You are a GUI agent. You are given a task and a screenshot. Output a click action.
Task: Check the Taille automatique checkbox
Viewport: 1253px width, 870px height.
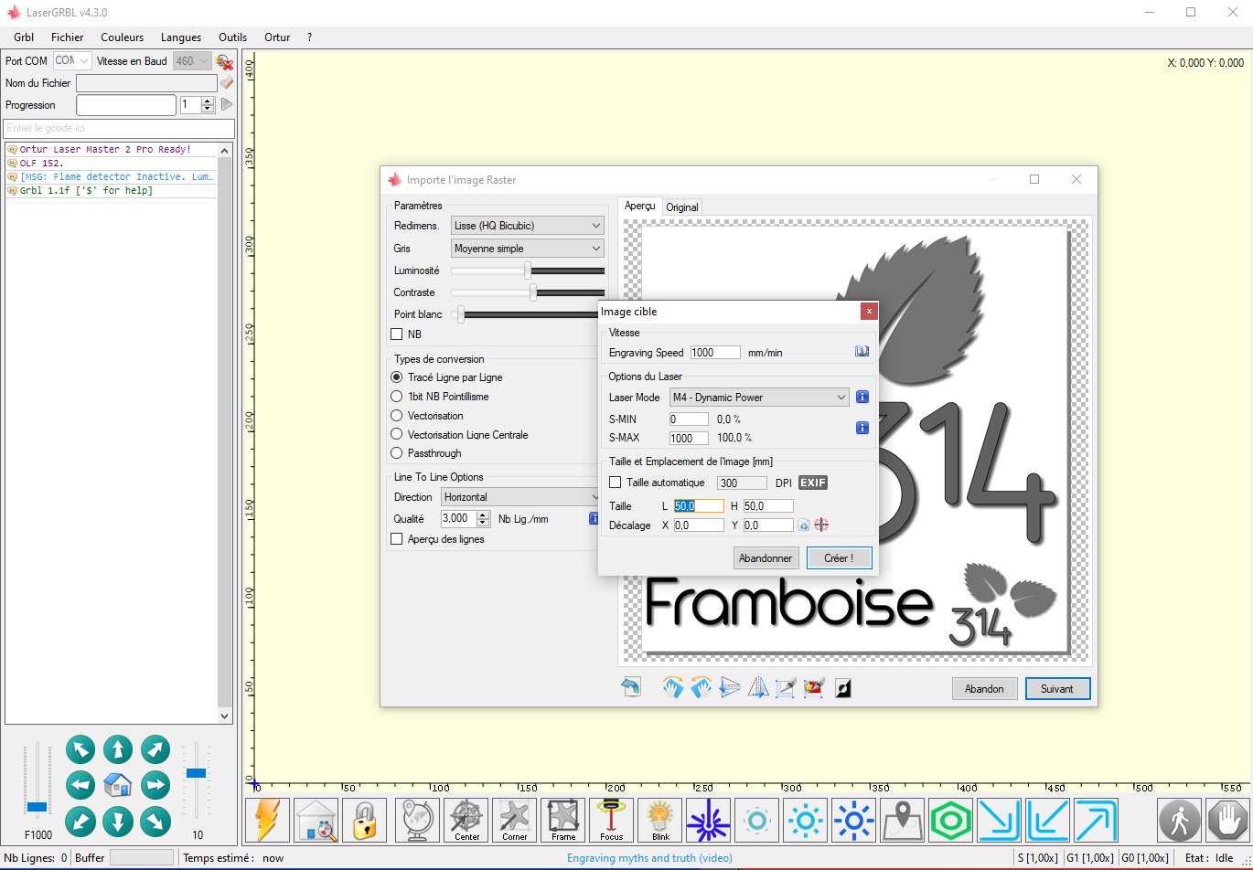point(616,483)
